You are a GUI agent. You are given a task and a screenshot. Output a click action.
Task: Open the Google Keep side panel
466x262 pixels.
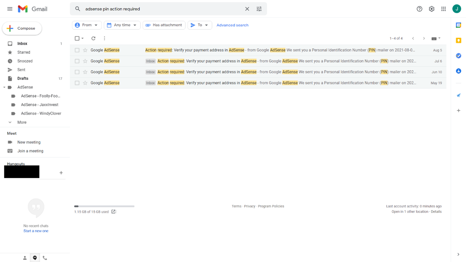pos(458,40)
